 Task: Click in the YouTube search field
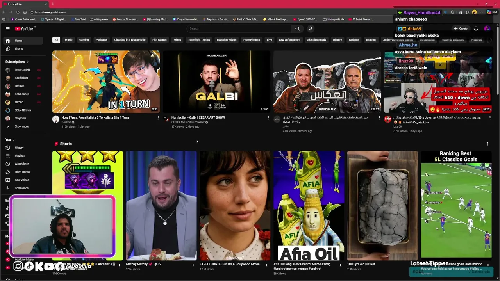click(239, 28)
